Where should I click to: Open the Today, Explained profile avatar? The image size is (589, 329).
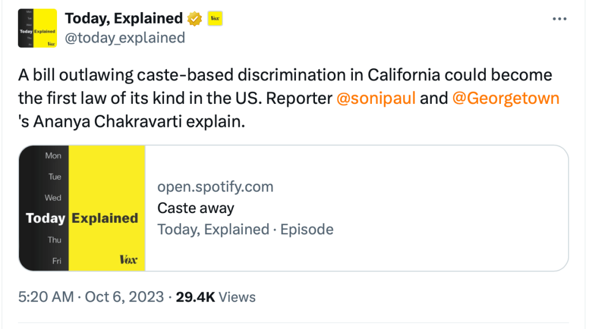(37, 28)
